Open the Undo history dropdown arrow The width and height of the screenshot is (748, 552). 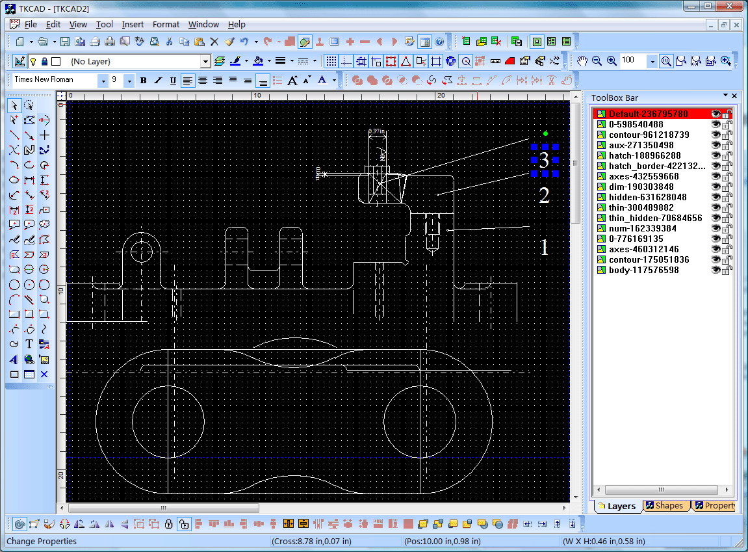coord(256,42)
